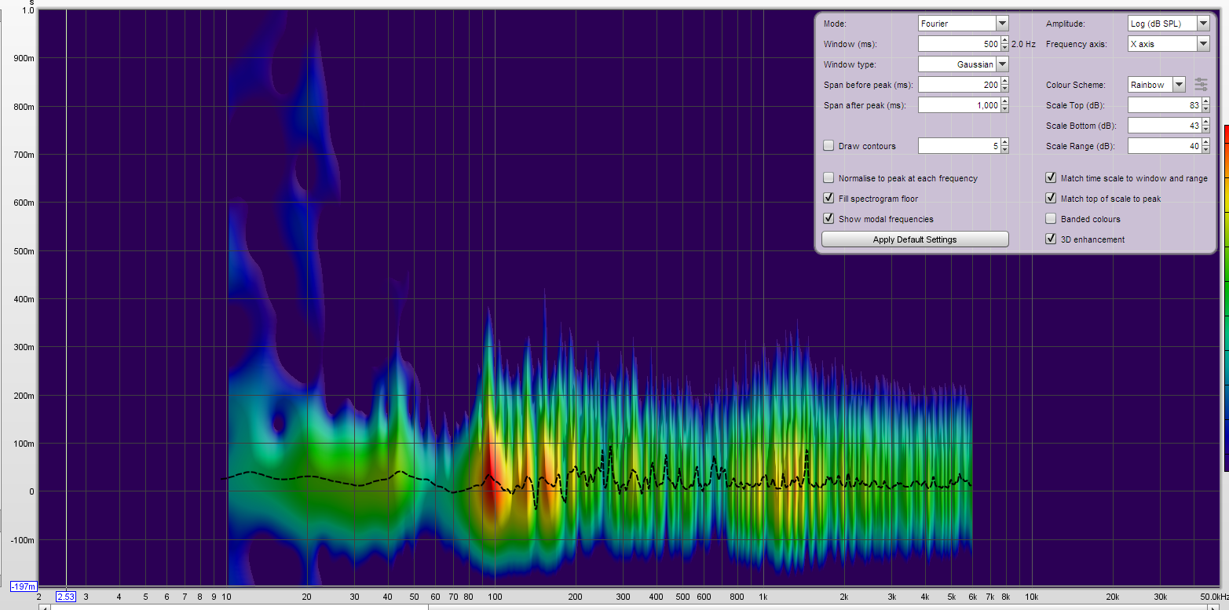
Task: Turn off 3D enhancement
Action: tap(1051, 239)
